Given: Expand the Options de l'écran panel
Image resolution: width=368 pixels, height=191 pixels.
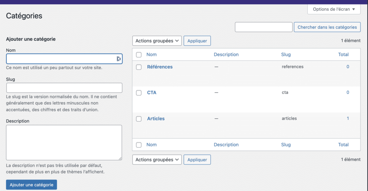Looking at the screenshot, I should point(334,9).
